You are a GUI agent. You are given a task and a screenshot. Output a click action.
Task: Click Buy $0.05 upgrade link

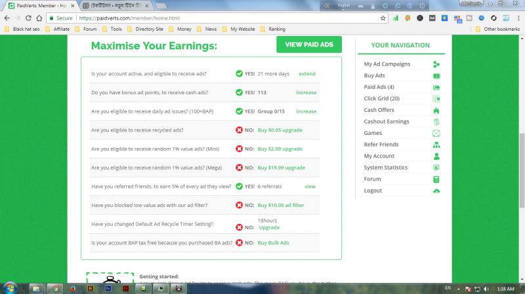280,130
